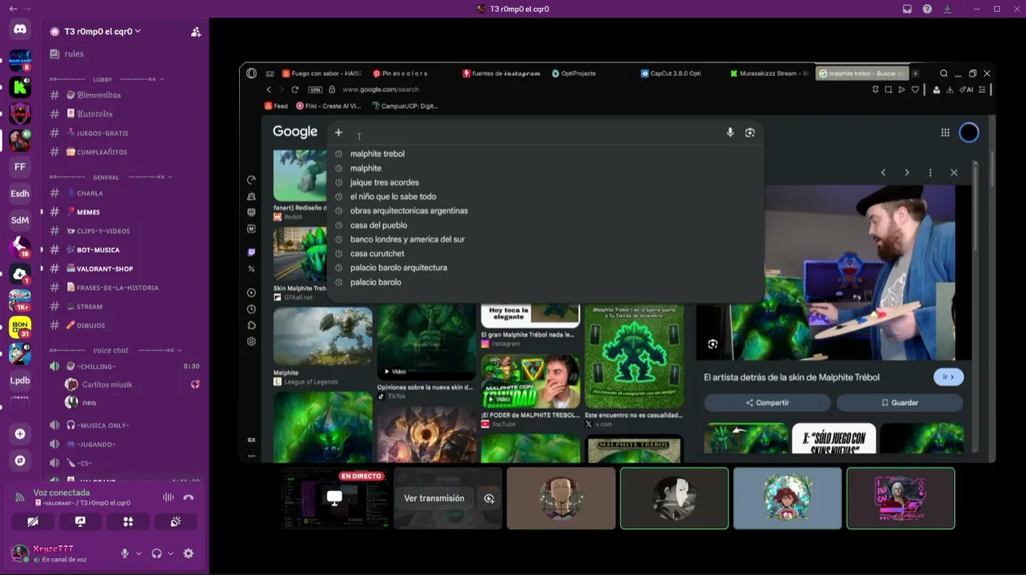Click the Ir button beside the image title
1026x575 pixels.
(x=948, y=377)
